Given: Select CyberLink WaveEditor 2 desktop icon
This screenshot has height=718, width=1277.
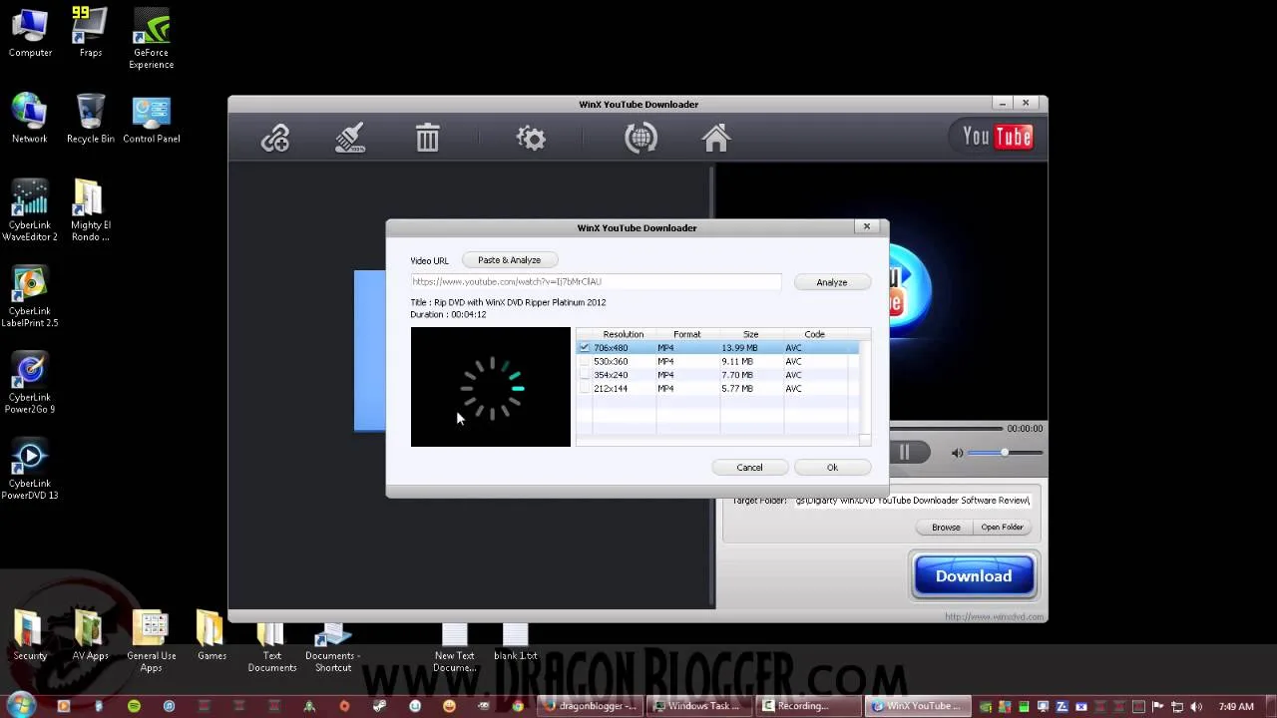Looking at the screenshot, I should pos(30,210).
